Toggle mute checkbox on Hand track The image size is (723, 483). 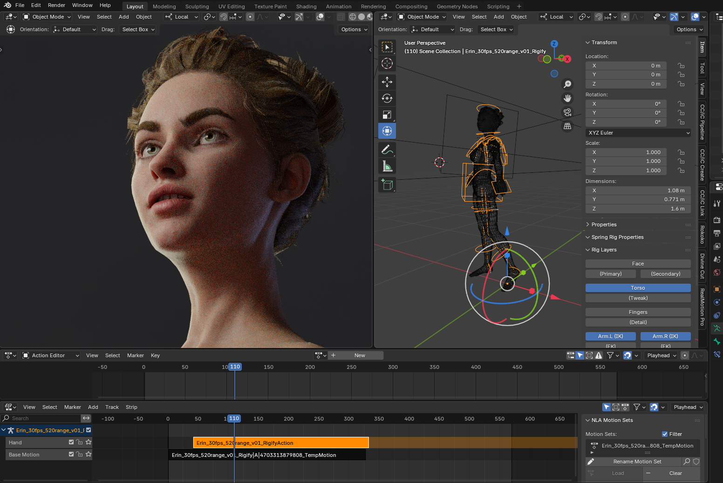[71, 442]
